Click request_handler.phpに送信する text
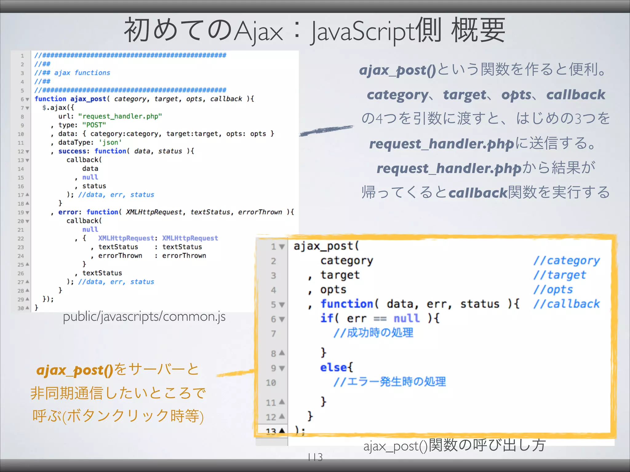Viewport: 630px width, 472px height. [483, 144]
